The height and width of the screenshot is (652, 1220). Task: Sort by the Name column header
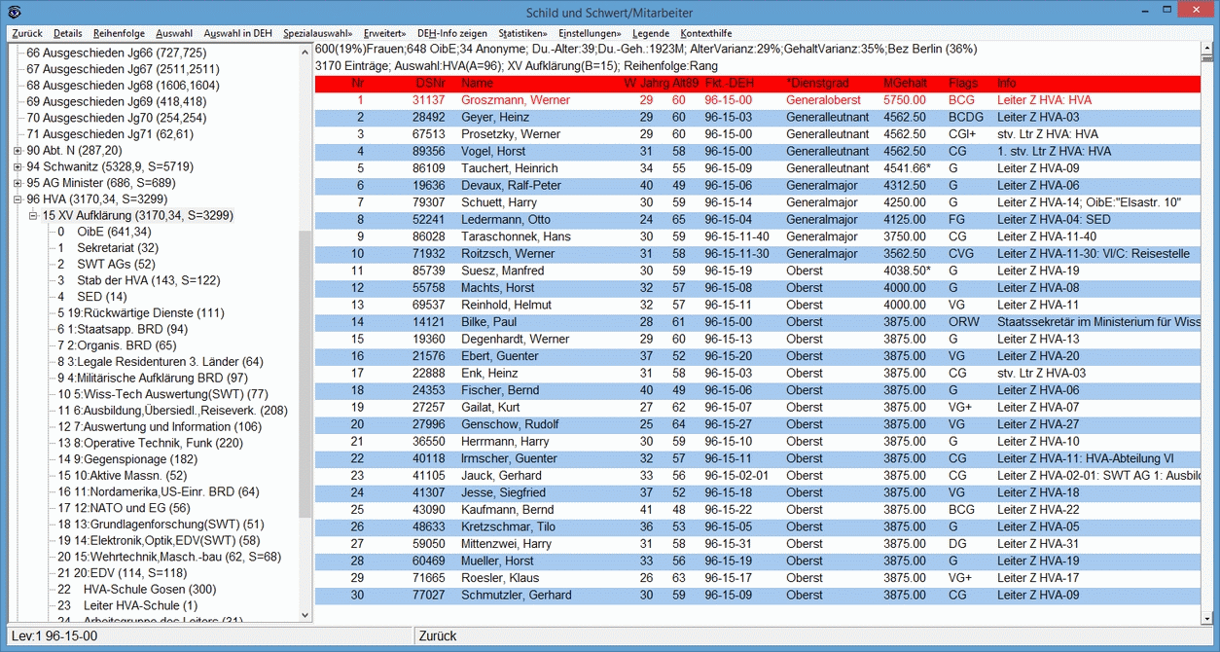point(478,84)
